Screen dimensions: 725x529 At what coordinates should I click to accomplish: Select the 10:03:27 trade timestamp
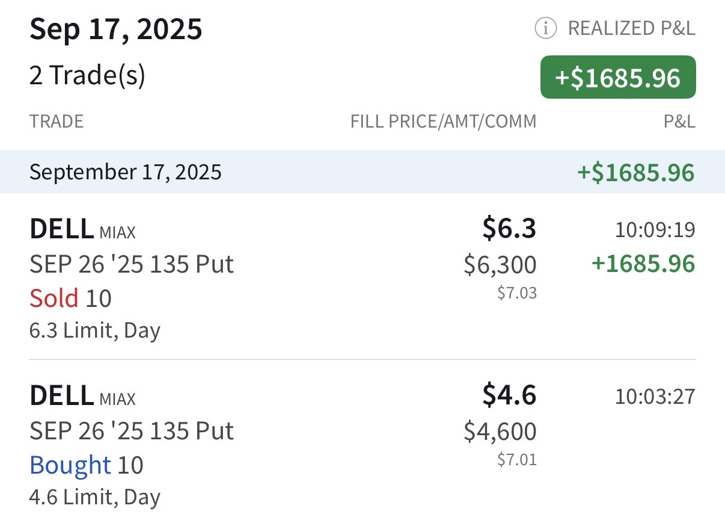coord(655,397)
